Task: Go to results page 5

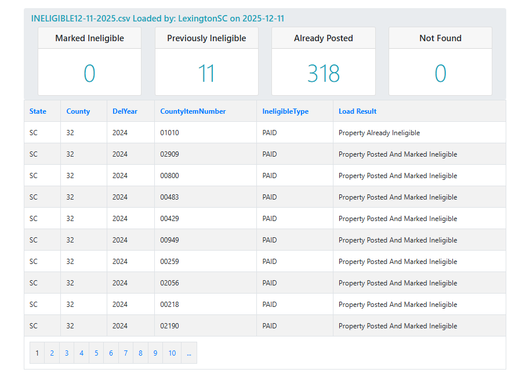Action: (96, 353)
